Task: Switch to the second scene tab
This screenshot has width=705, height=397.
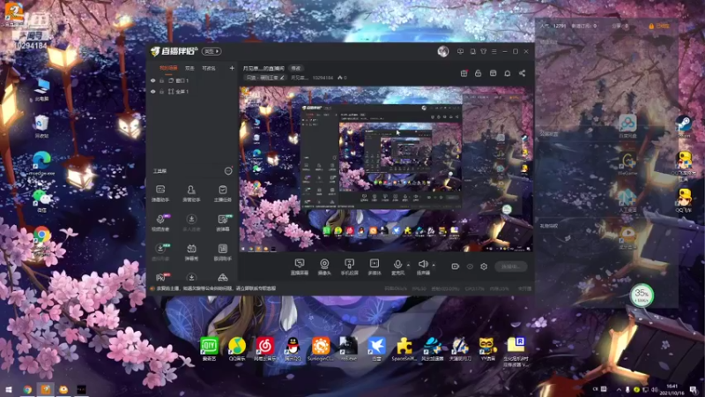Action: click(189, 69)
